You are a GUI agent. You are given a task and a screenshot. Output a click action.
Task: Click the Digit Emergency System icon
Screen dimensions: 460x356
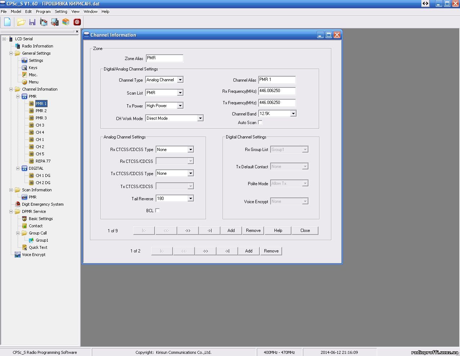[17, 204]
